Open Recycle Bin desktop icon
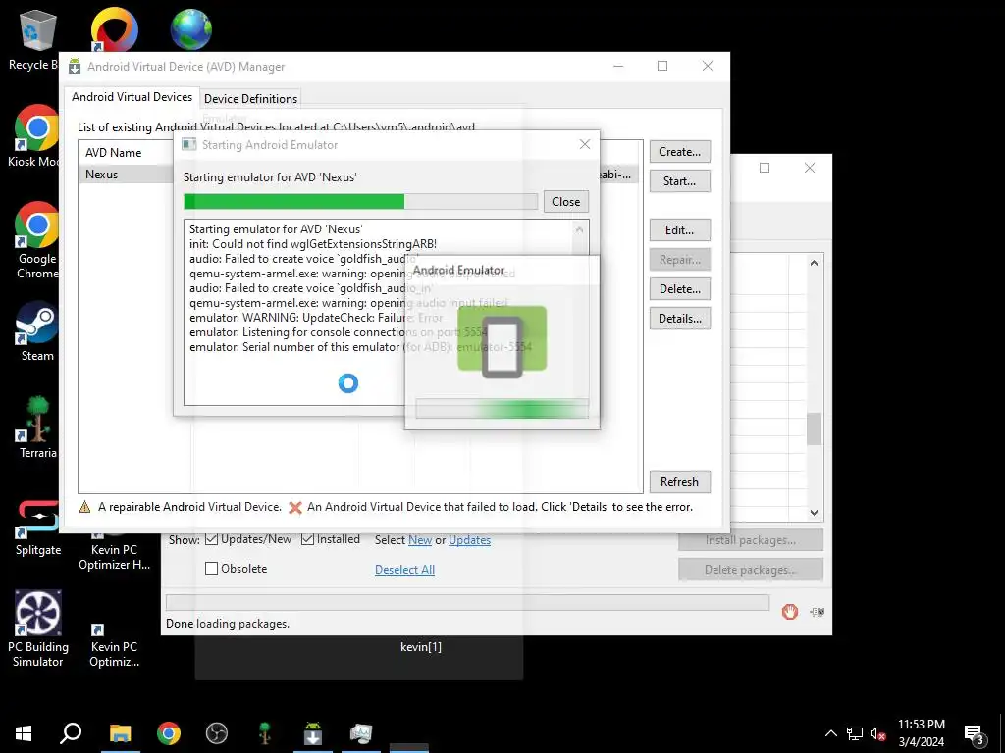The image size is (1005, 753). [x=33, y=39]
